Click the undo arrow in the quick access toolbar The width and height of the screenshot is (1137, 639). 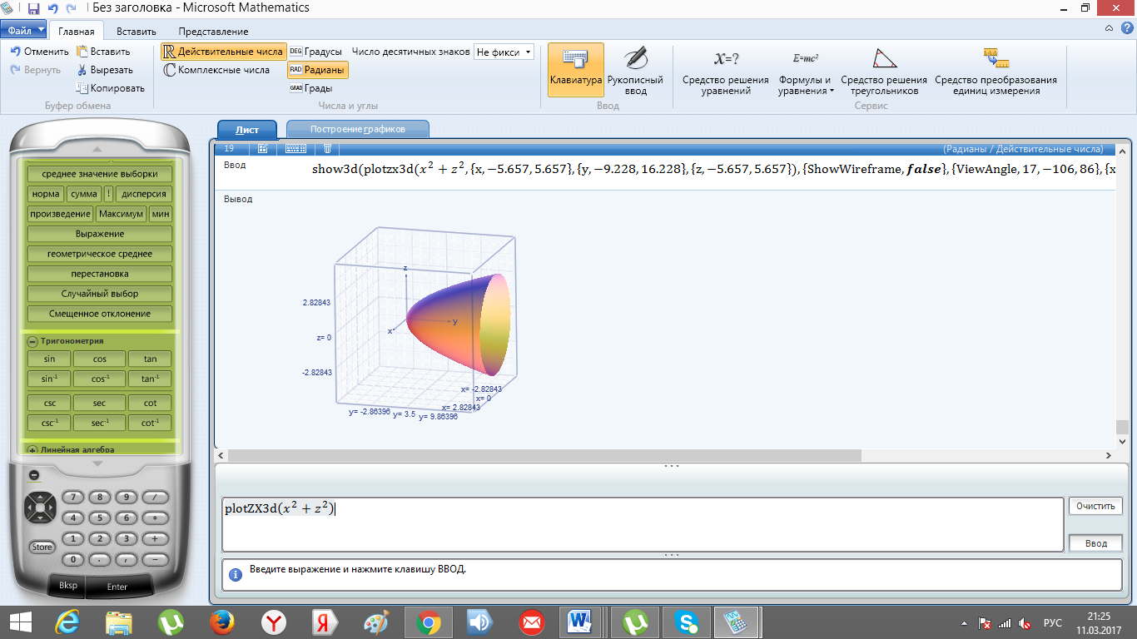53,8
